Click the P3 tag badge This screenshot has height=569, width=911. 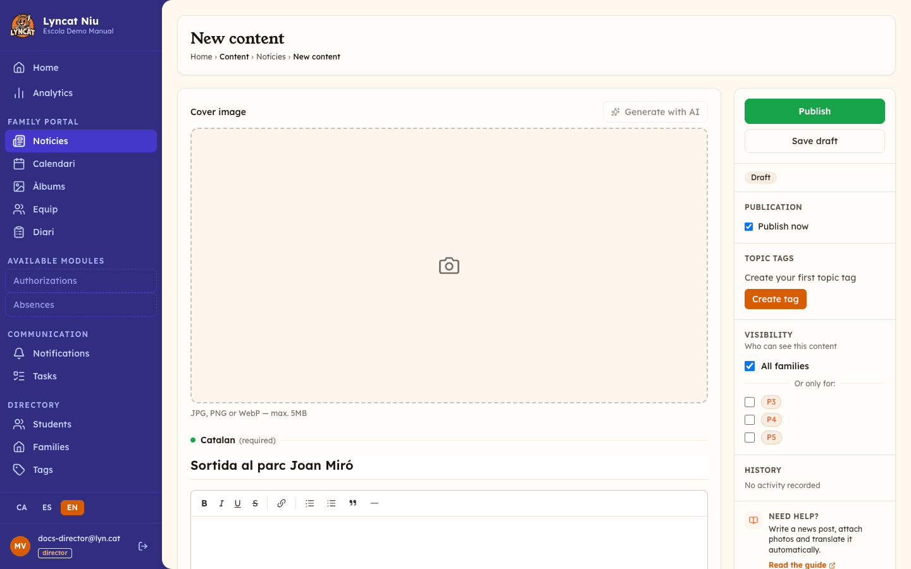click(x=771, y=402)
